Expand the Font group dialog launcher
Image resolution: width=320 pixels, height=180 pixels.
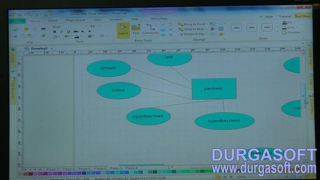coord(113,41)
